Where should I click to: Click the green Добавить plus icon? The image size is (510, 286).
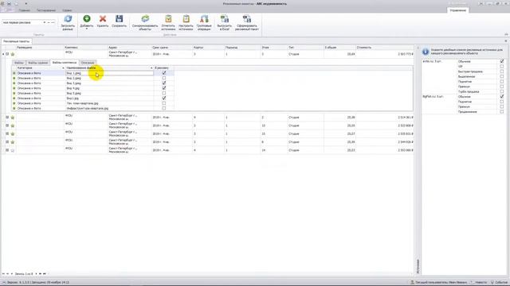click(x=87, y=19)
